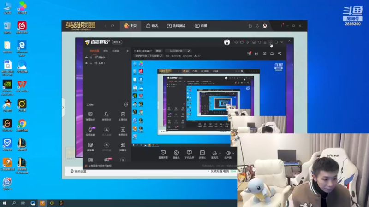369x207 pixels.
Task: Open the PBE test tab (先锋测试)
Action: tap(176, 26)
